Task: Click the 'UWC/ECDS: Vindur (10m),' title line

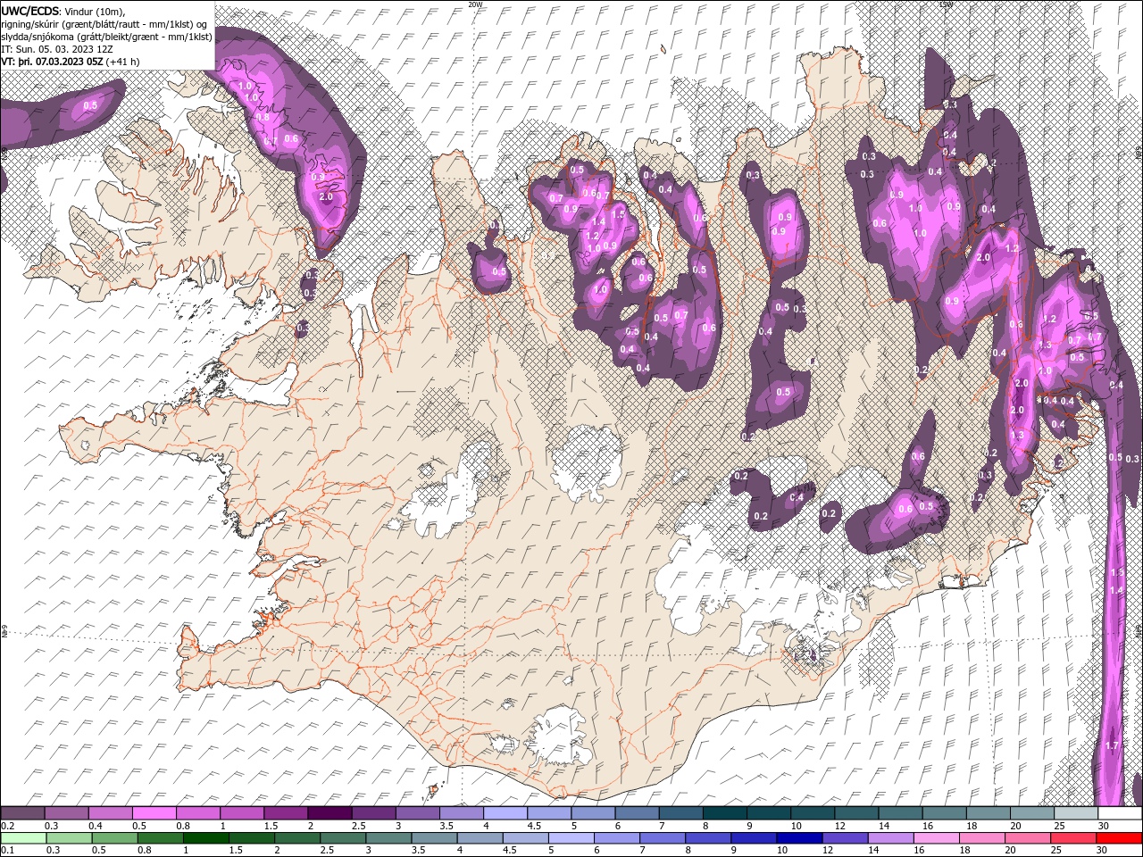Action: (x=63, y=10)
